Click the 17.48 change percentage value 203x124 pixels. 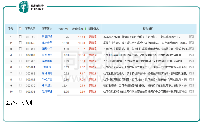coord(82,37)
